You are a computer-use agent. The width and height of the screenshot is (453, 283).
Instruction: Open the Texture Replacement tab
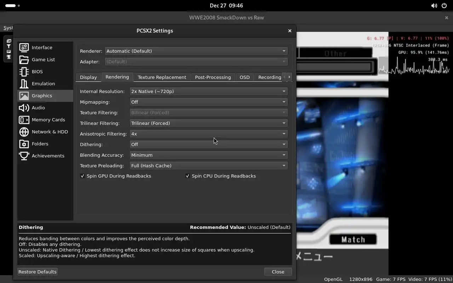pos(162,77)
